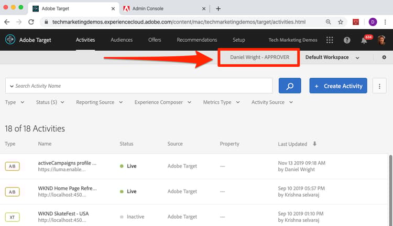Reload the page with refresh icon
This screenshot has width=393, height=226.
pos(31,22)
